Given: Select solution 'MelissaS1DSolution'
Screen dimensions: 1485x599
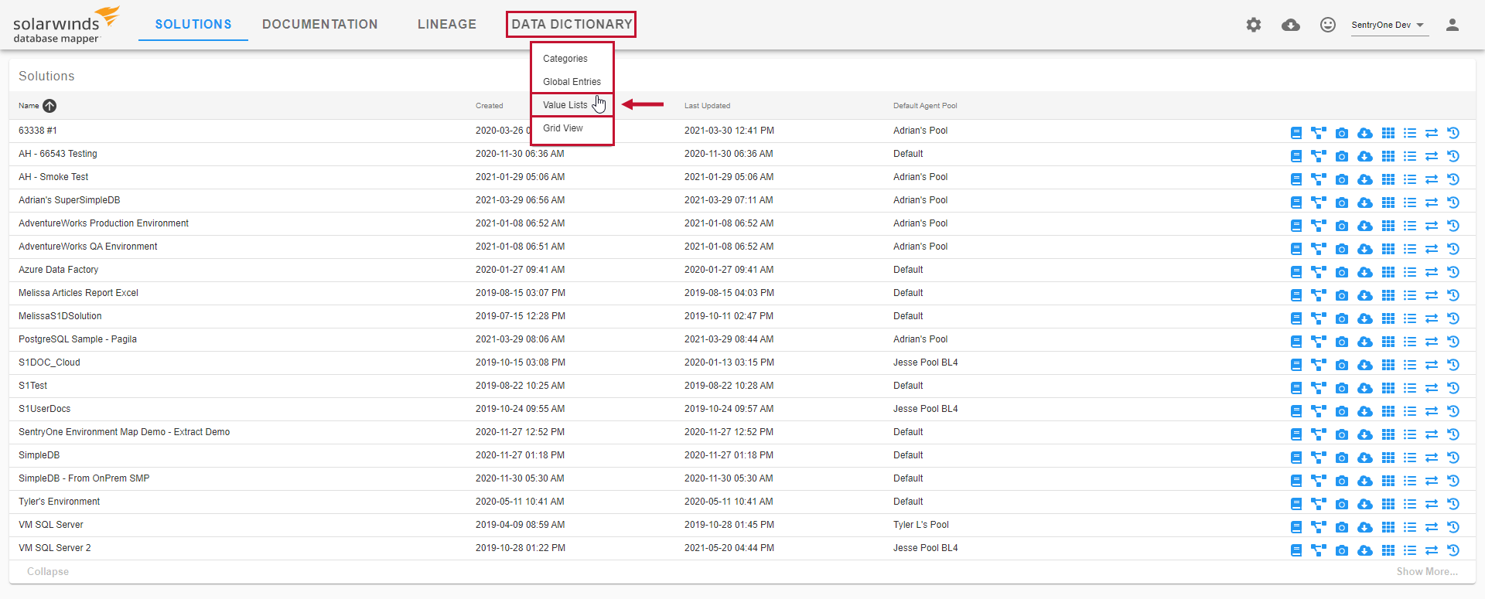Looking at the screenshot, I should click(60, 316).
